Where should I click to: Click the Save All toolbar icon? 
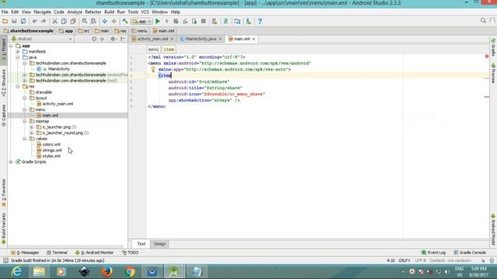14,21
